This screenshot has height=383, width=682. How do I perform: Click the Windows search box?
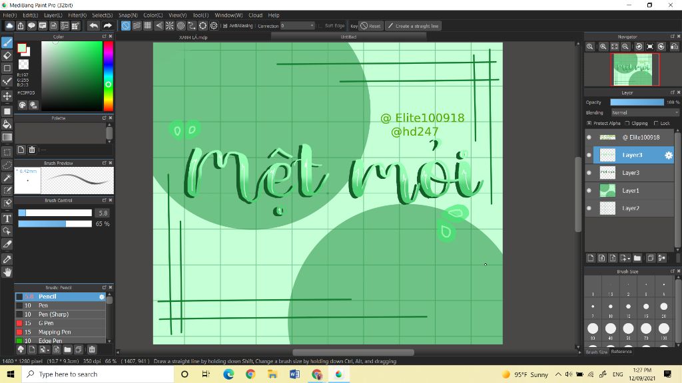[98, 374]
